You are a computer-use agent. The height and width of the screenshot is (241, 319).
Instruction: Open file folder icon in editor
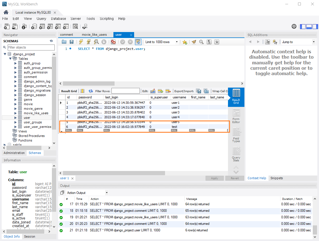click(64, 42)
